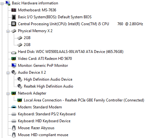Click the BIOS chip icon
148x138 pixels.
[14, 17]
